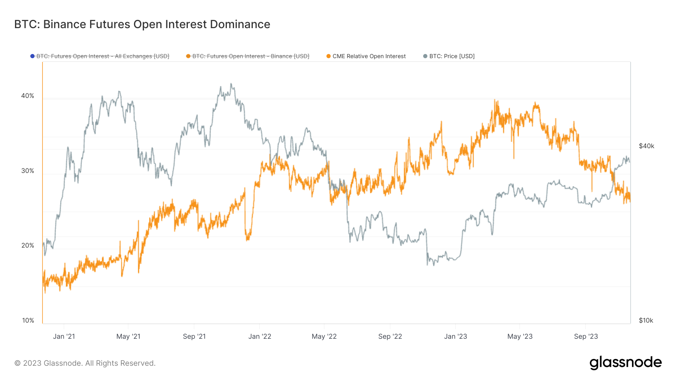Select the Sep '21 x-axis label
Image resolution: width=676 pixels, height=380 pixels.
(x=194, y=336)
